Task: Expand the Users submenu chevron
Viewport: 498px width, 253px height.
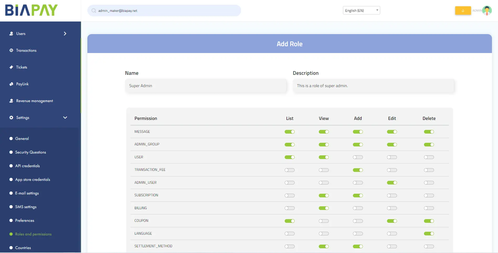Action: (x=65, y=34)
